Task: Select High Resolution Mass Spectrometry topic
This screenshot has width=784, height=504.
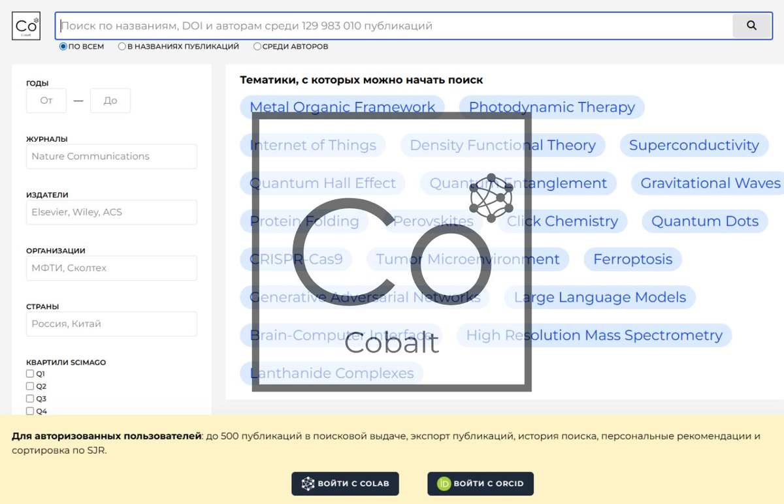Action: [595, 335]
